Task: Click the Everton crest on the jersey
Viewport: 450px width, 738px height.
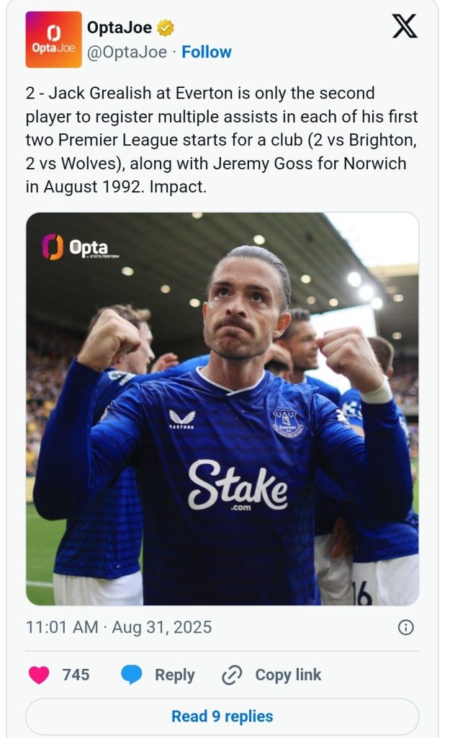Action: click(x=287, y=422)
